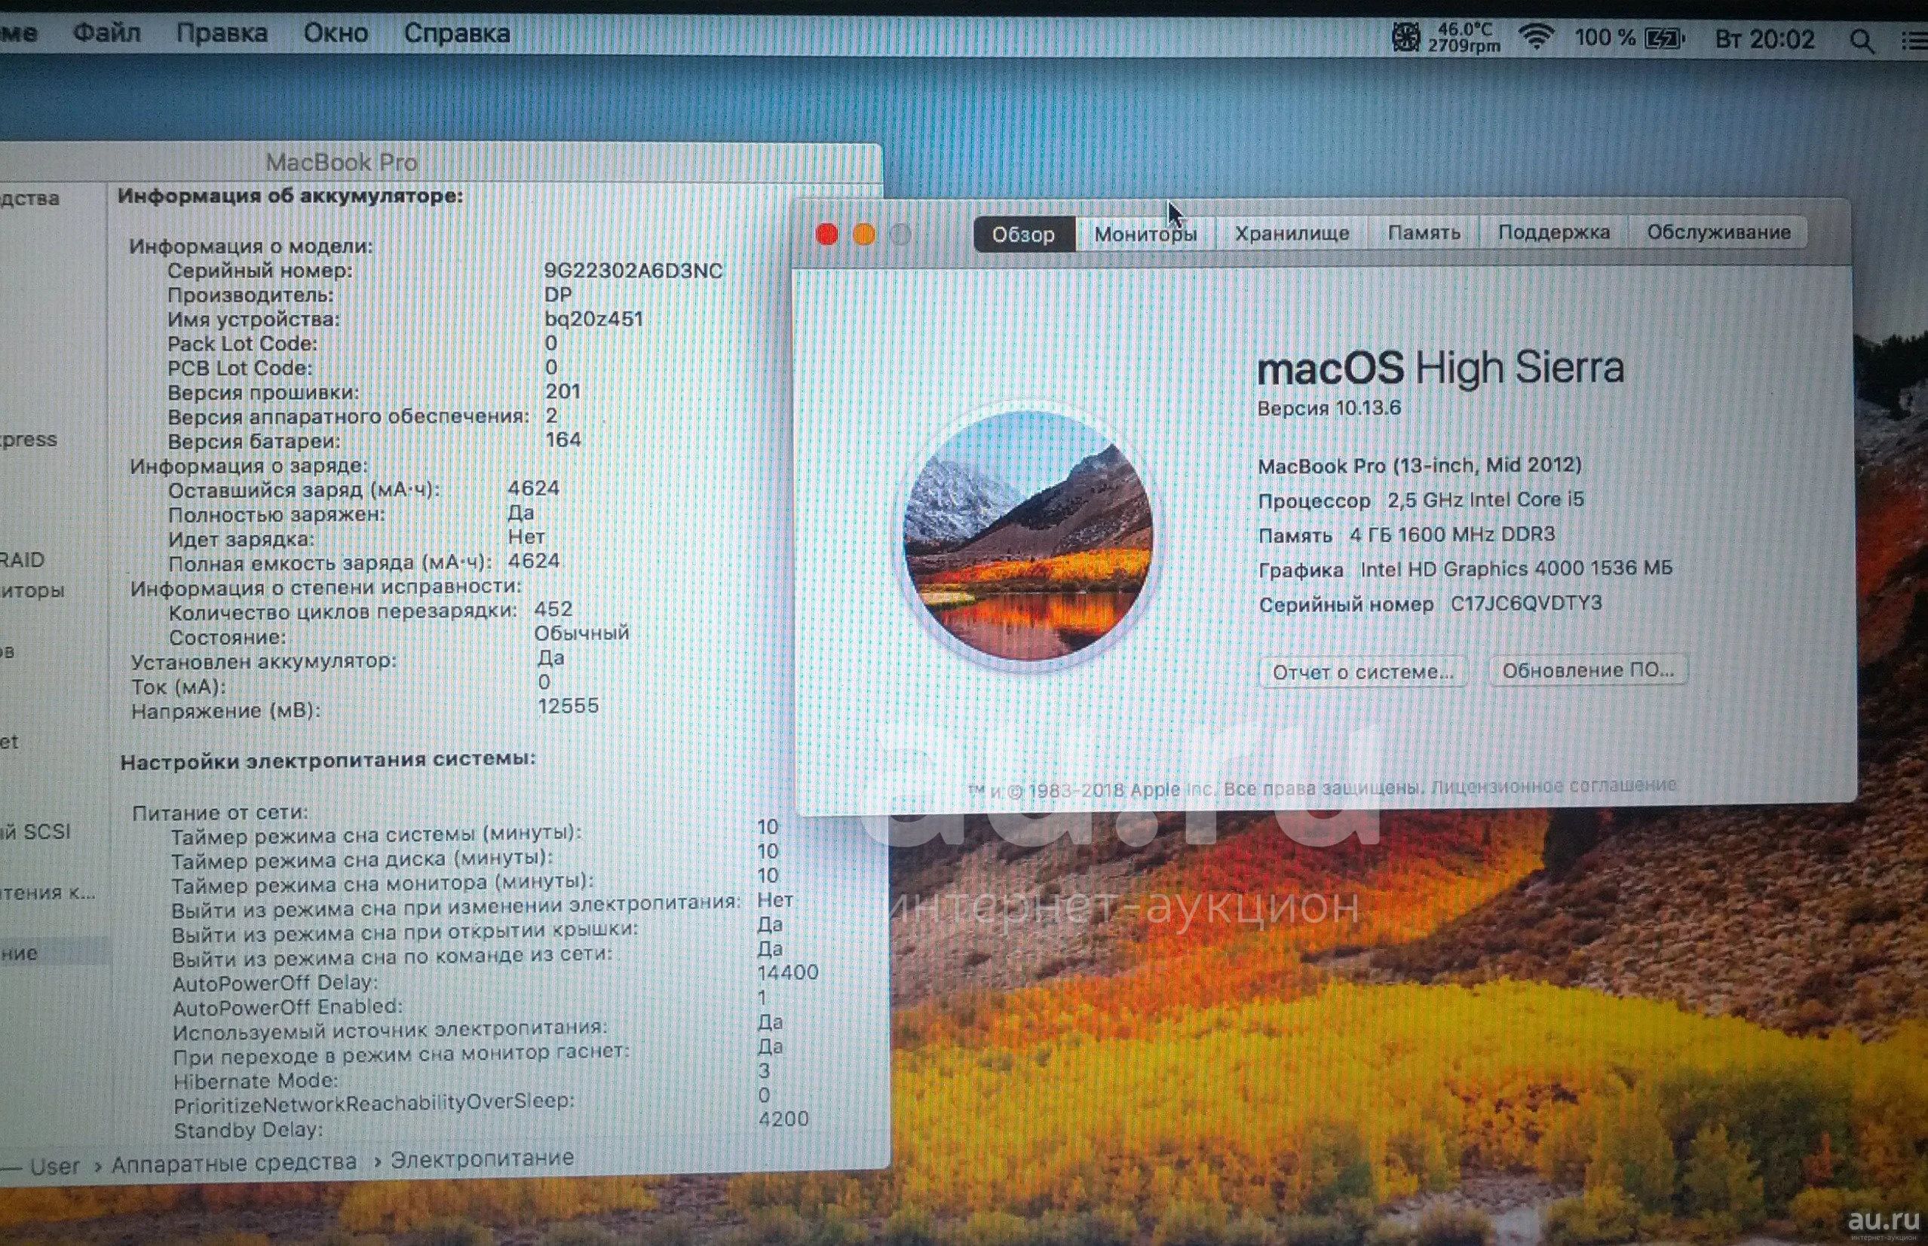Switch to the Поддержка tab
Screen dimensions: 1928x1246
(1553, 232)
